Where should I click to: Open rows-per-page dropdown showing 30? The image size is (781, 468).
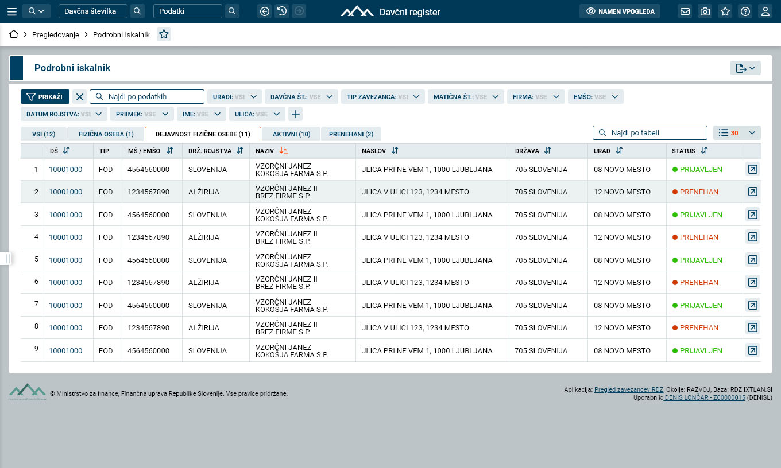pyautogui.click(x=737, y=132)
